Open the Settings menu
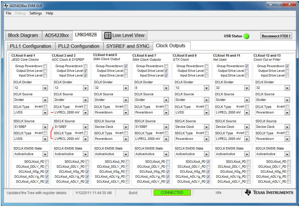 coord(35,13)
